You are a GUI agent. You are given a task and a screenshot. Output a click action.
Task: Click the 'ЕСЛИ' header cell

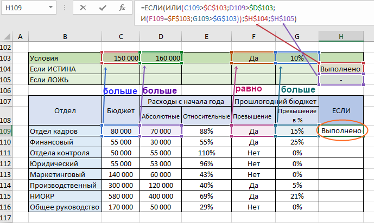coord(341,110)
